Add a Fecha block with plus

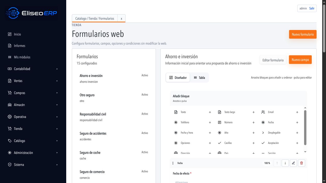tap(297, 123)
